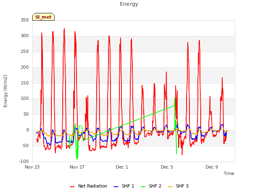
Task: Click the Nov 23 axis tick label
Action: (32, 167)
